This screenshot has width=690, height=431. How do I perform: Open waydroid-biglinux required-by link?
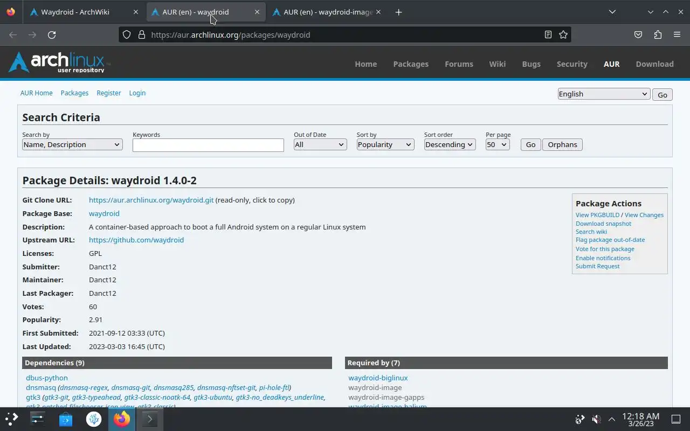point(378,378)
